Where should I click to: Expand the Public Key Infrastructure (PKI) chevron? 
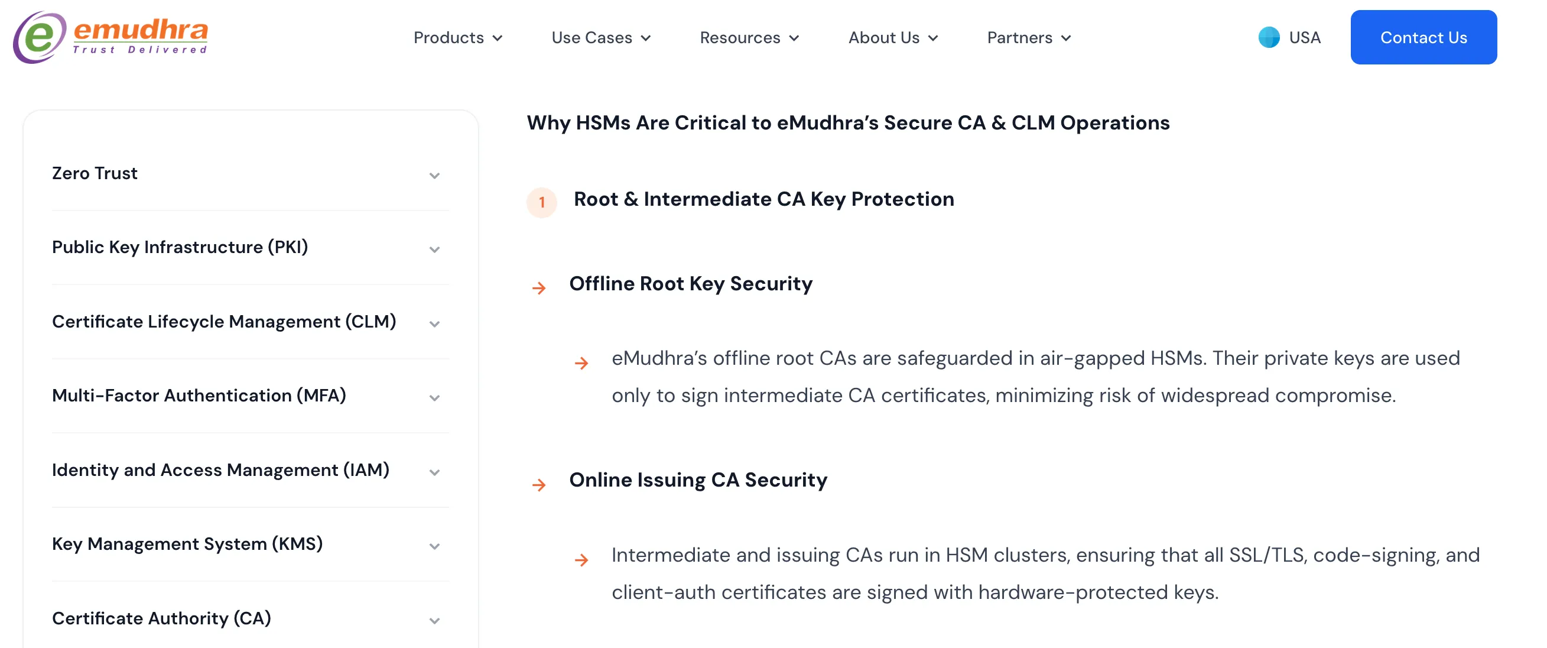(x=434, y=250)
